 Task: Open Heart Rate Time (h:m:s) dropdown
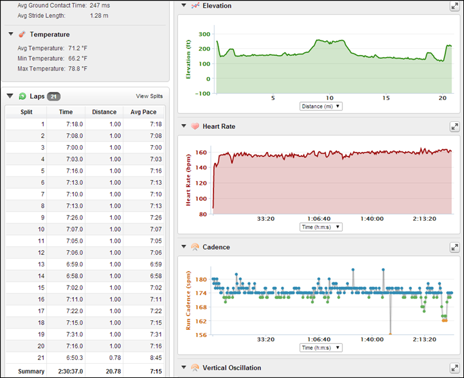click(x=321, y=227)
